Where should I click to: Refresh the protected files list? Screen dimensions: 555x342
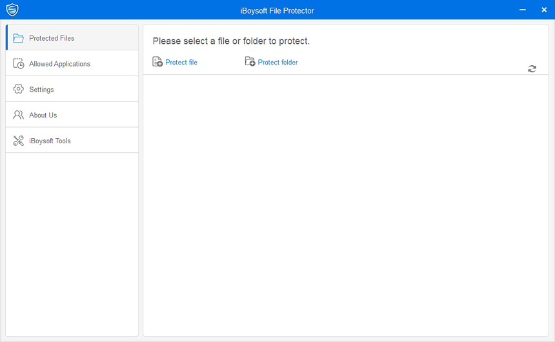click(532, 68)
